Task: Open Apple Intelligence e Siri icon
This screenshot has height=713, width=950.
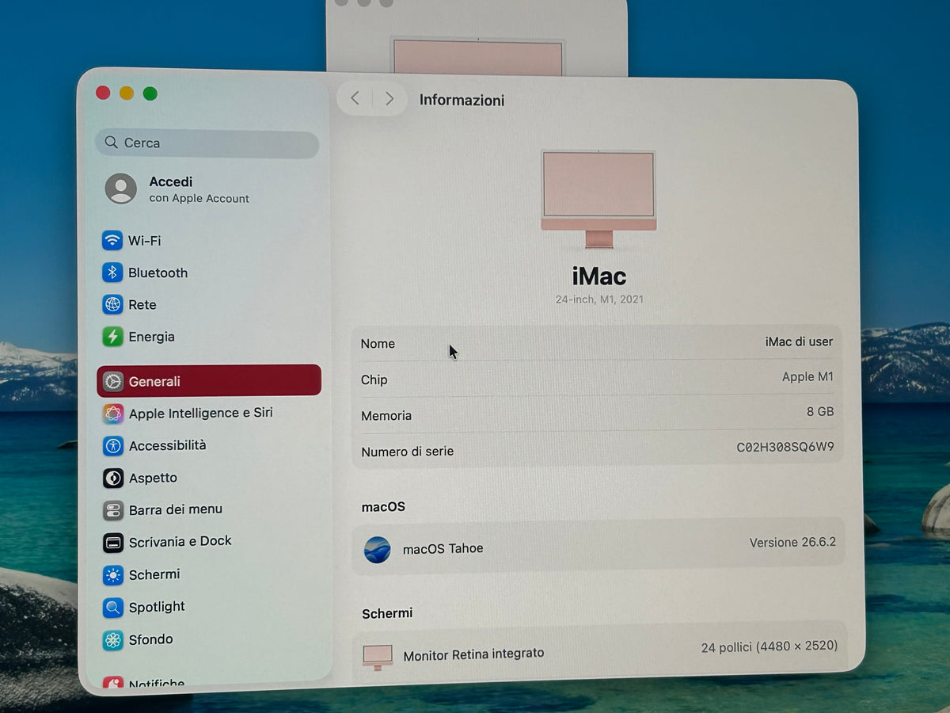Action: point(113,414)
